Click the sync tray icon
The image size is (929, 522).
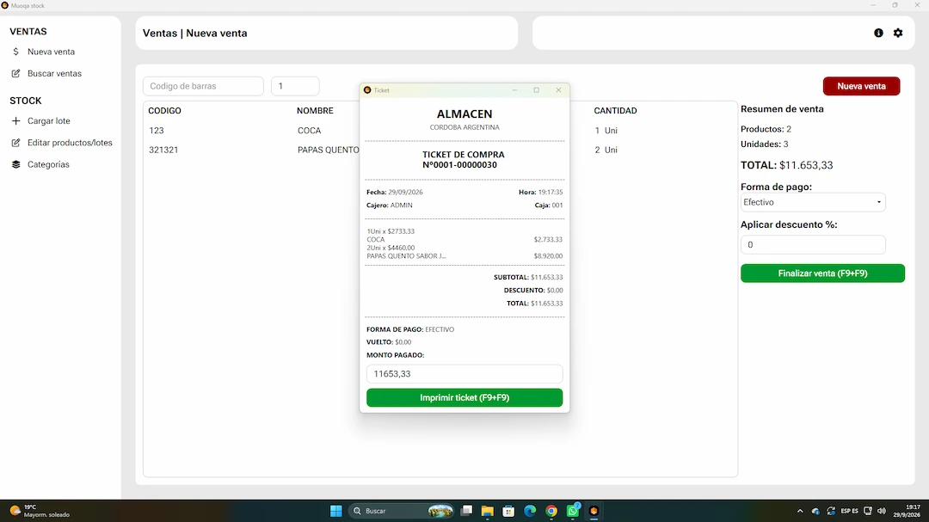coord(831,511)
